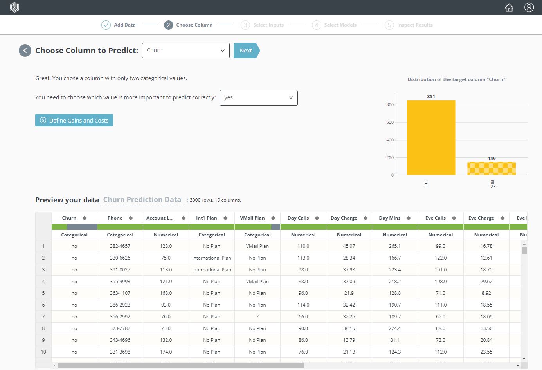Sort by the Int'l Plan column arrows
This screenshot has height=370, width=542.
(x=225, y=218)
